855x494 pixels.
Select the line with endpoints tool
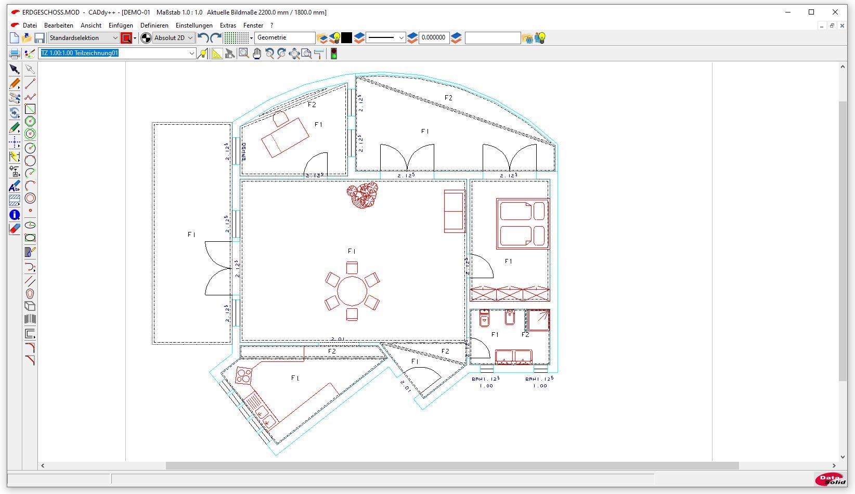coord(30,84)
